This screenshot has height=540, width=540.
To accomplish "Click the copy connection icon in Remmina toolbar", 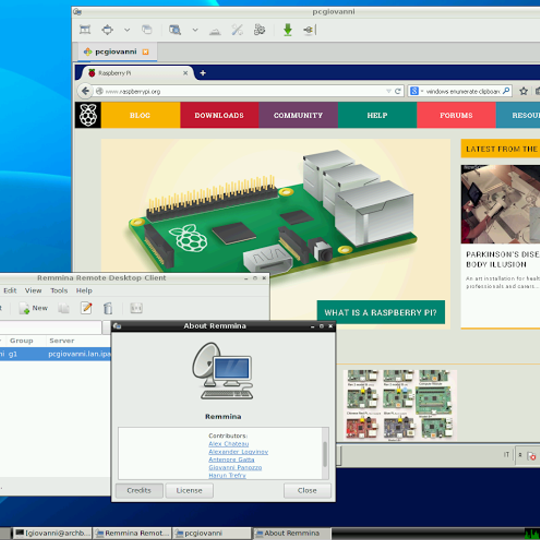I will coord(64,308).
